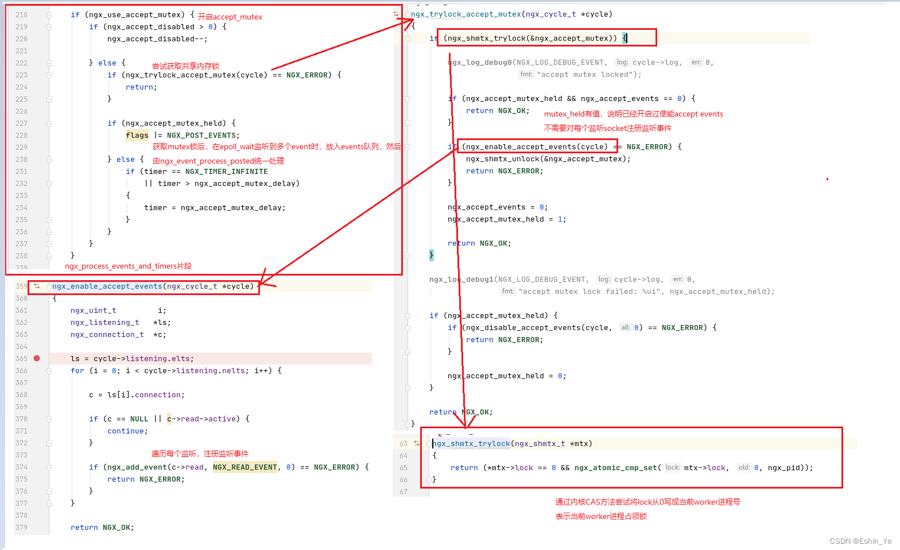
Task: Click the 'fmt:' hint before "accept mutex locked"
Action: (526, 74)
